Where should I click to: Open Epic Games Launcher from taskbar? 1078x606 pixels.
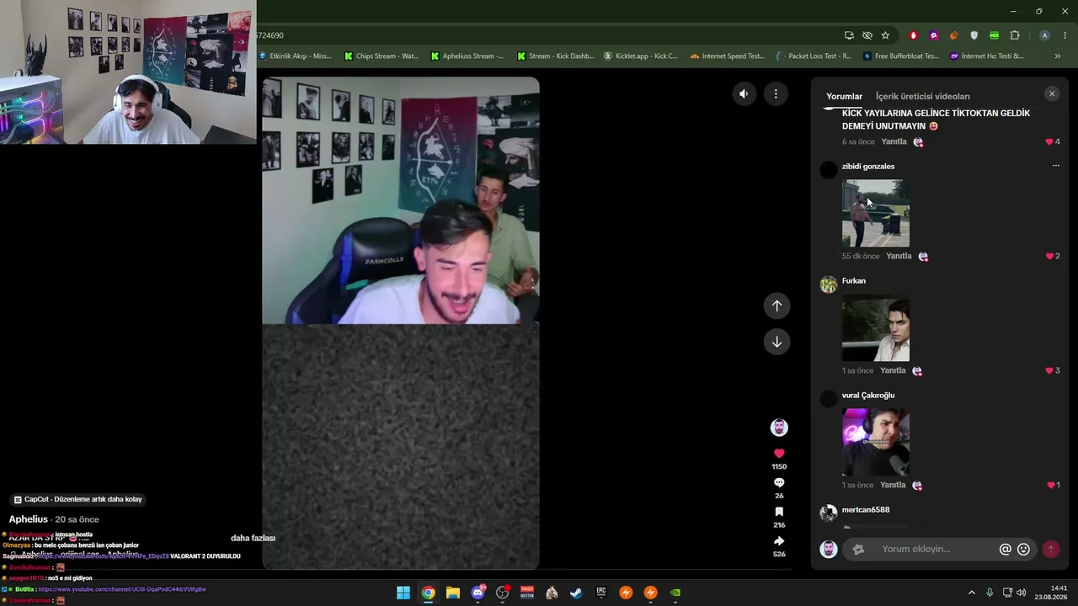tap(601, 593)
